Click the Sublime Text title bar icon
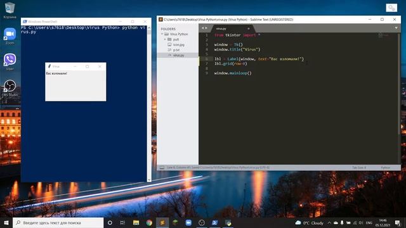 tap(160, 20)
